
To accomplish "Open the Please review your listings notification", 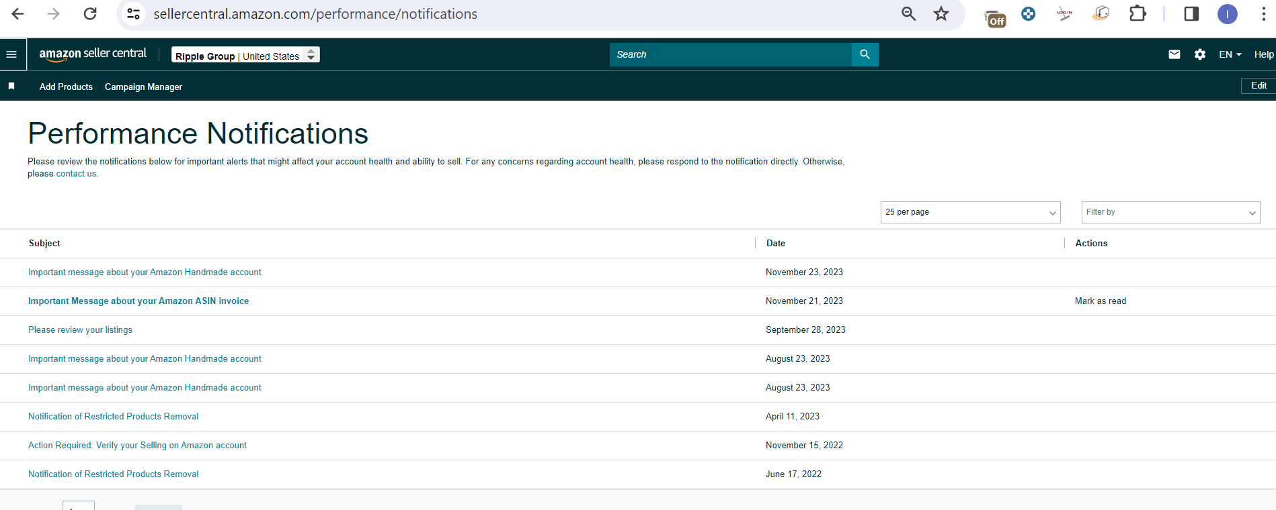I will click(80, 330).
